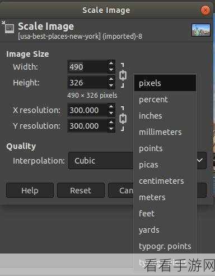
Task: Decrease X resolution with down arrow
Action: point(111,113)
